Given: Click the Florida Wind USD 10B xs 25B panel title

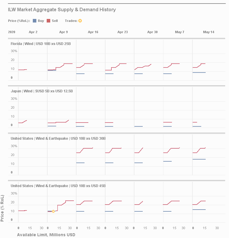Looking at the screenshot, I should coord(41,44).
